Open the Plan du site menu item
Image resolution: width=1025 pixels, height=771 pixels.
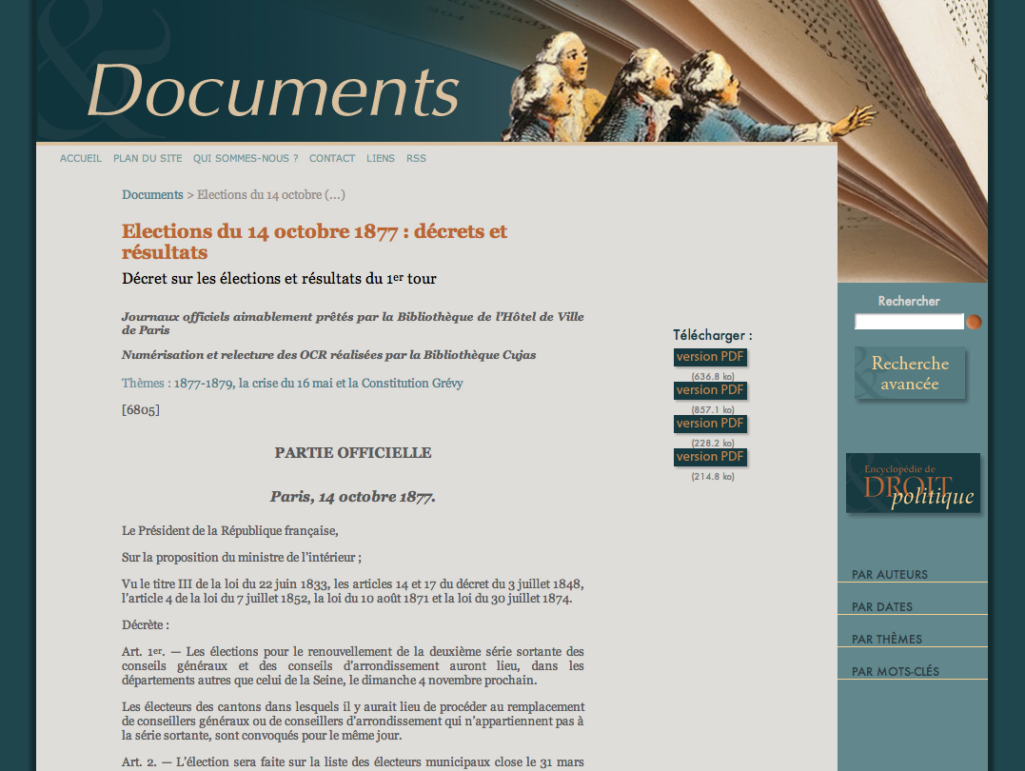click(x=148, y=159)
